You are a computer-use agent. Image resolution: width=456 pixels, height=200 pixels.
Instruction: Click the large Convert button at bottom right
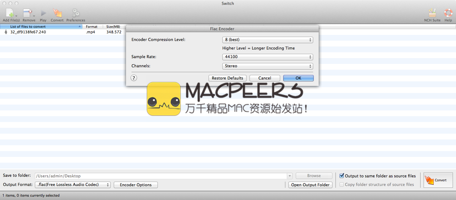pos(438,180)
